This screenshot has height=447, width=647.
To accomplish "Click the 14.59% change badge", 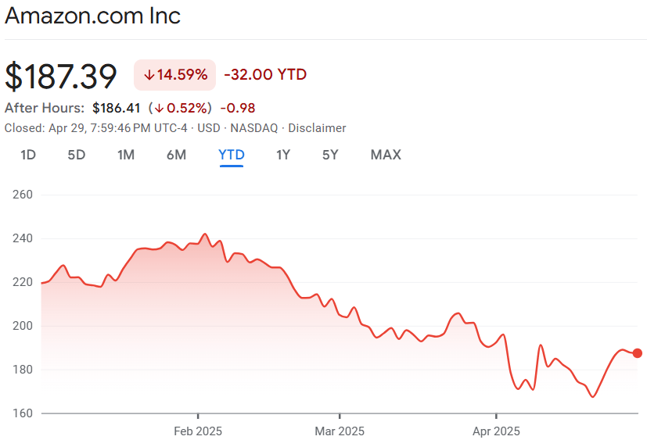I will coord(174,75).
